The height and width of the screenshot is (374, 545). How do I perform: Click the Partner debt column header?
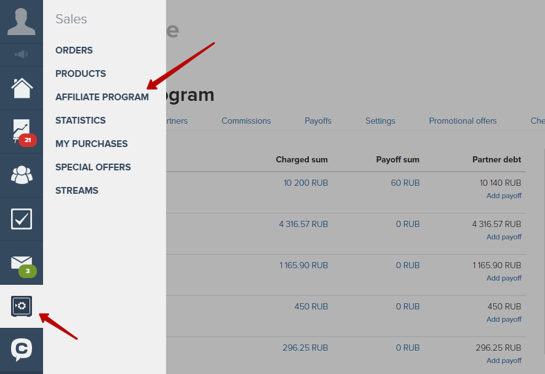(496, 159)
